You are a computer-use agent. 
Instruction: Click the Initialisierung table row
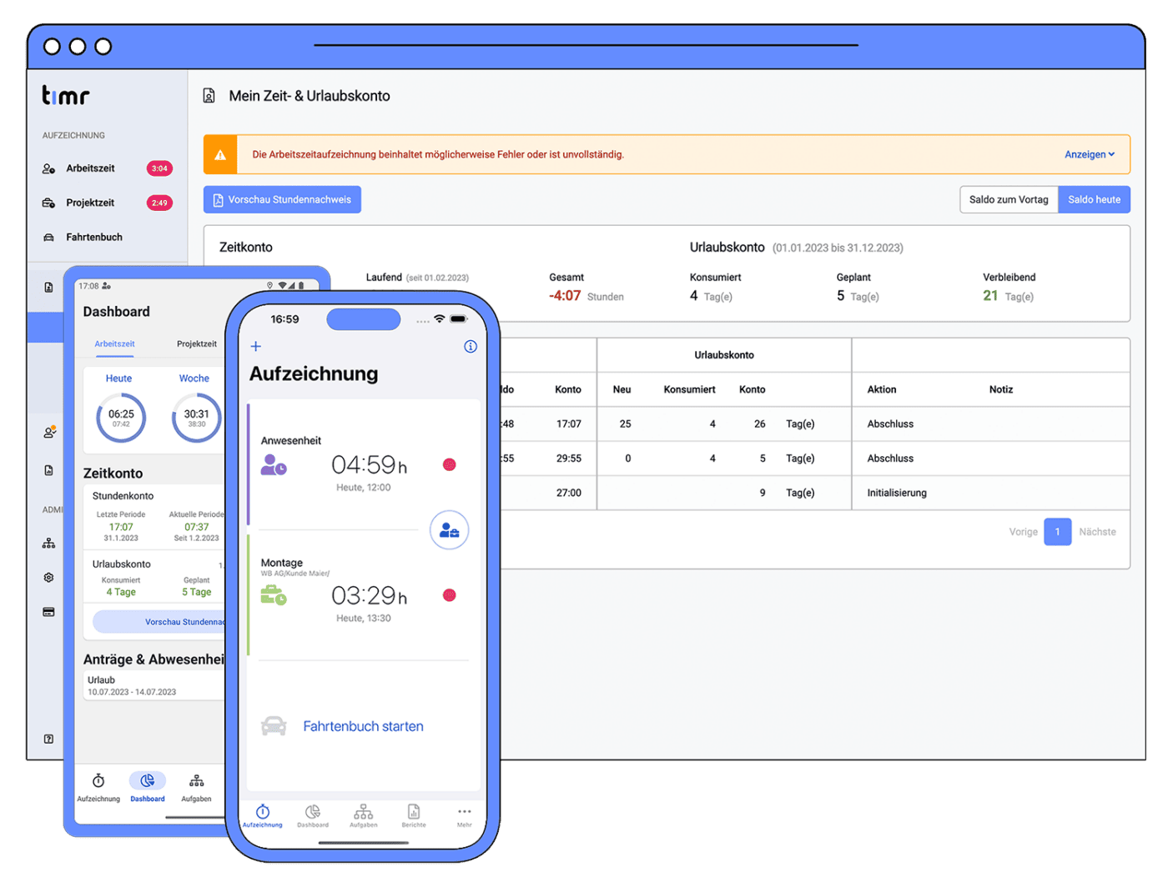pyautogui.click(x=815, y=493)
